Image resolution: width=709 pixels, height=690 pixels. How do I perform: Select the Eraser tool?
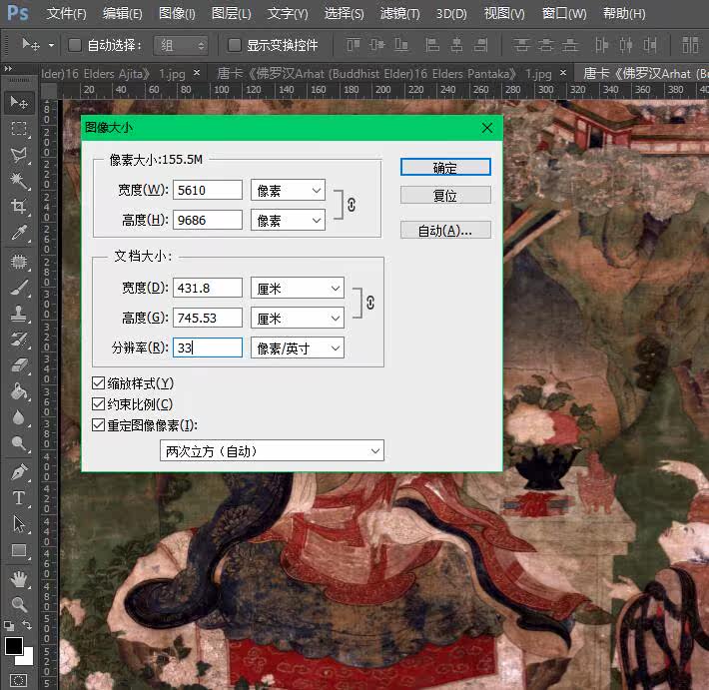tap(19, 365)
